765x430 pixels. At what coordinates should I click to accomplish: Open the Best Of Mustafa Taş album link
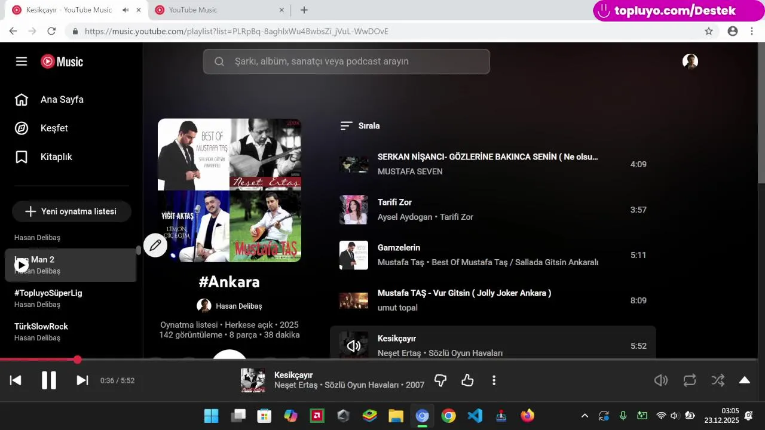515,262
